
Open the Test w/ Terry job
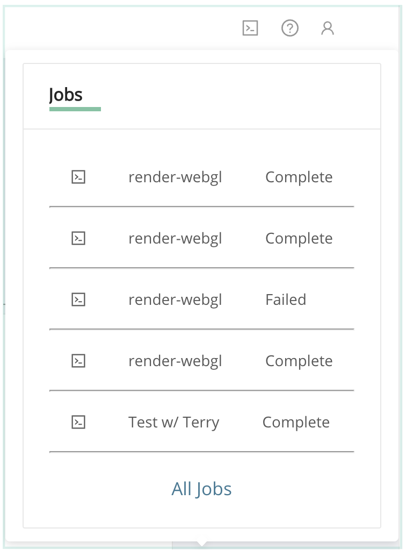pyautogui.click(x=173, y=422)
